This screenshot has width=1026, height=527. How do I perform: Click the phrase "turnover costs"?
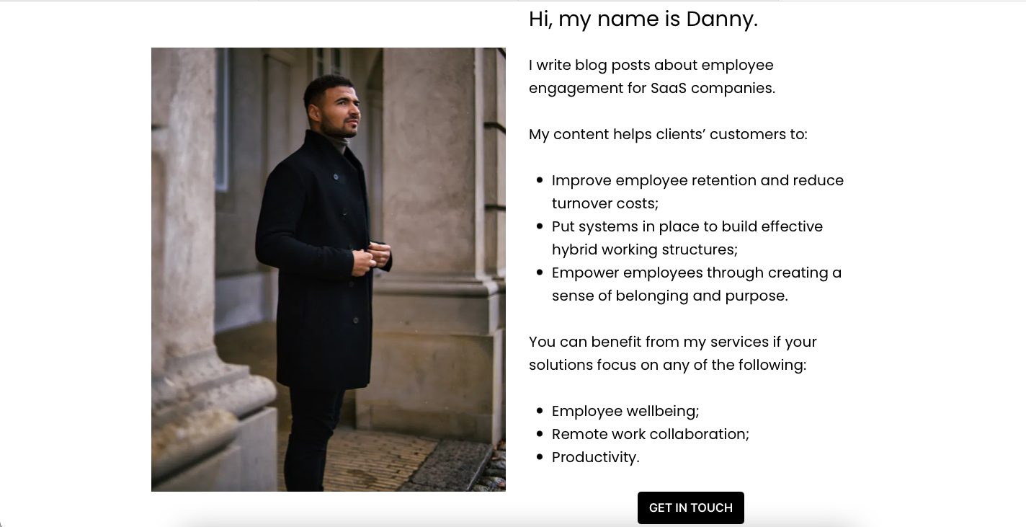pyautogui.click(x=604, y=203)
